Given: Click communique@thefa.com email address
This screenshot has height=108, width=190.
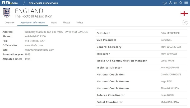Looking at the screenshot, I should (39, 50).
